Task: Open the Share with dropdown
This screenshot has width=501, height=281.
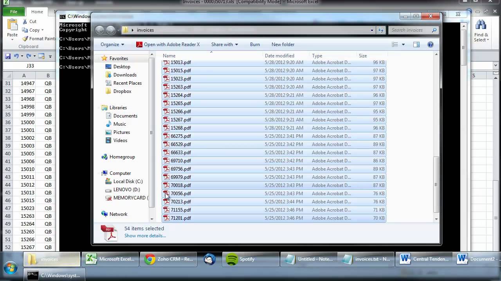Action: (x=224, y=44)
